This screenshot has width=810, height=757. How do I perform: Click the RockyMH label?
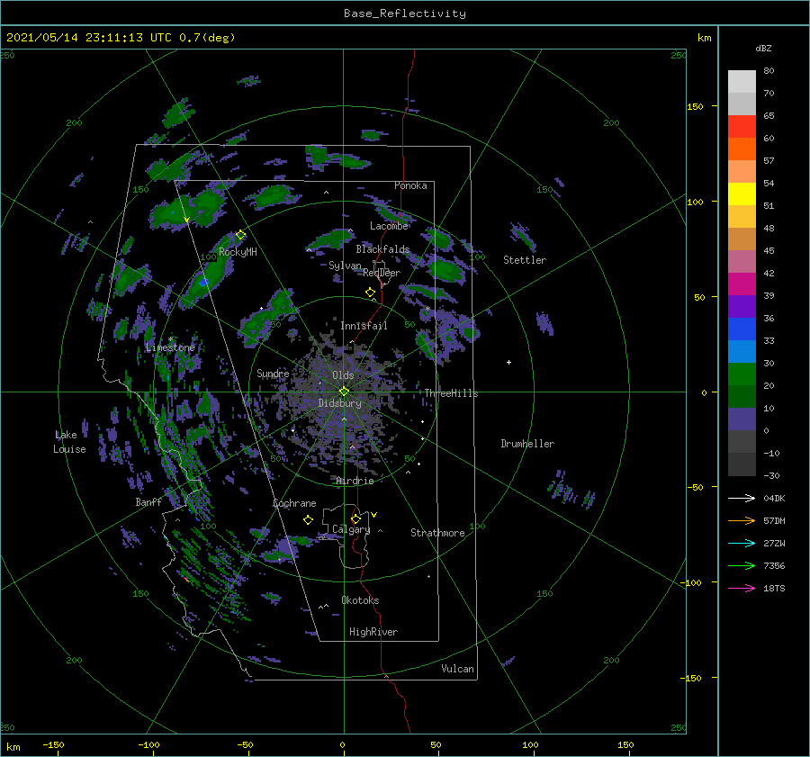tap(238, 252)
